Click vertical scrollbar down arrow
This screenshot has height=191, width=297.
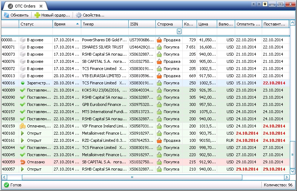(292, 171)
